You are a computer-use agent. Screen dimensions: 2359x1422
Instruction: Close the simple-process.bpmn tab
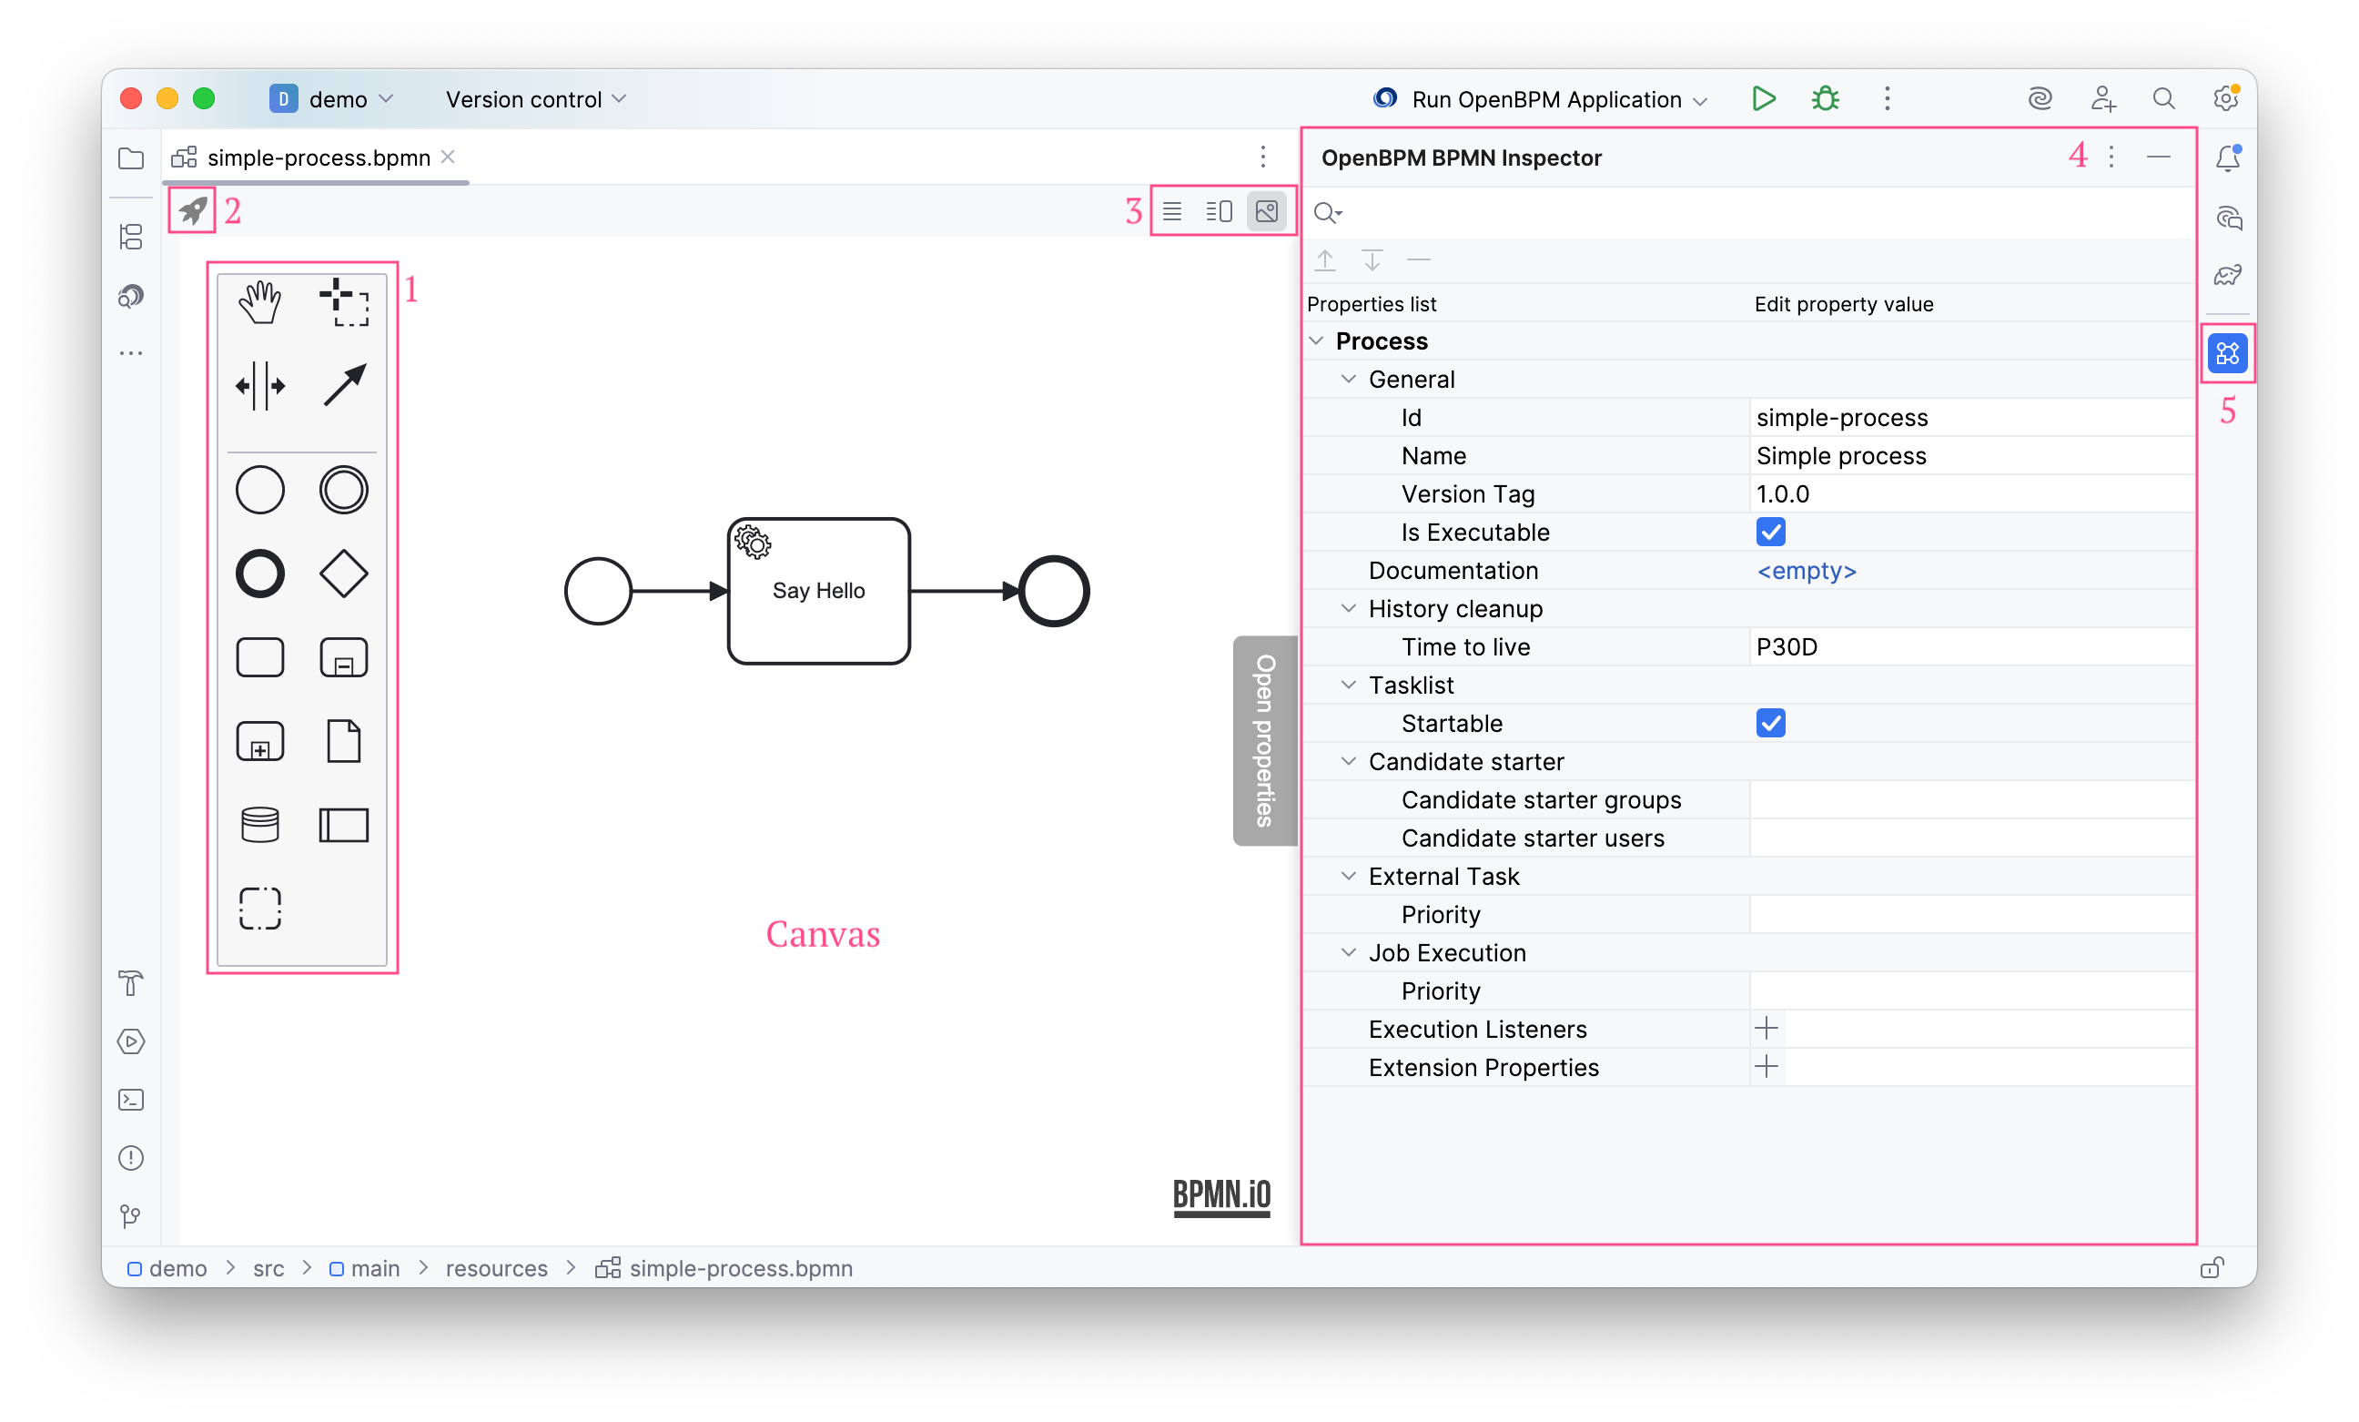(x=448, y=157)
